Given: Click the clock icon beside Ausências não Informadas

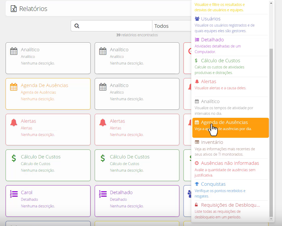Looking at the screenshot, I should (197, 163).
